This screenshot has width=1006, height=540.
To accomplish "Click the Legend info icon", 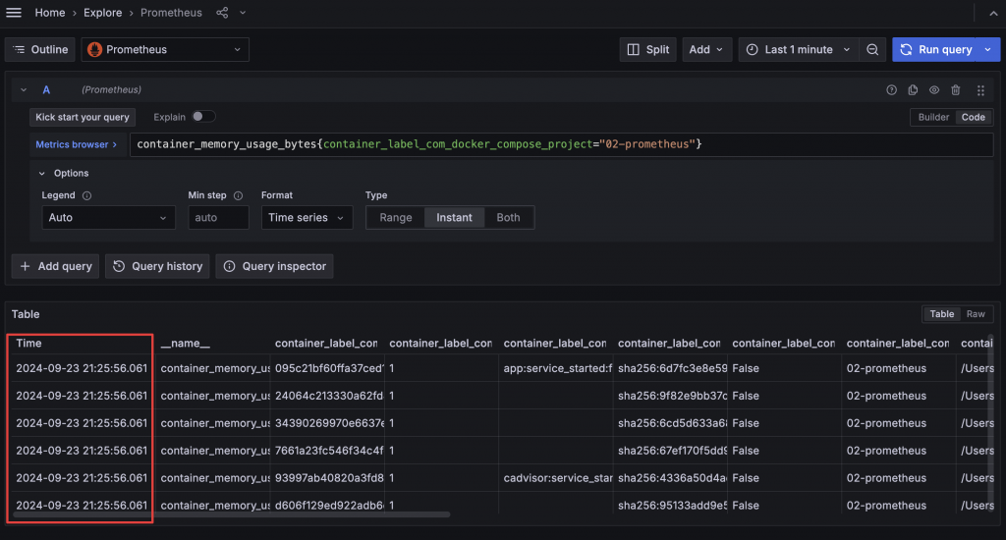I will (x=86, y=195).
